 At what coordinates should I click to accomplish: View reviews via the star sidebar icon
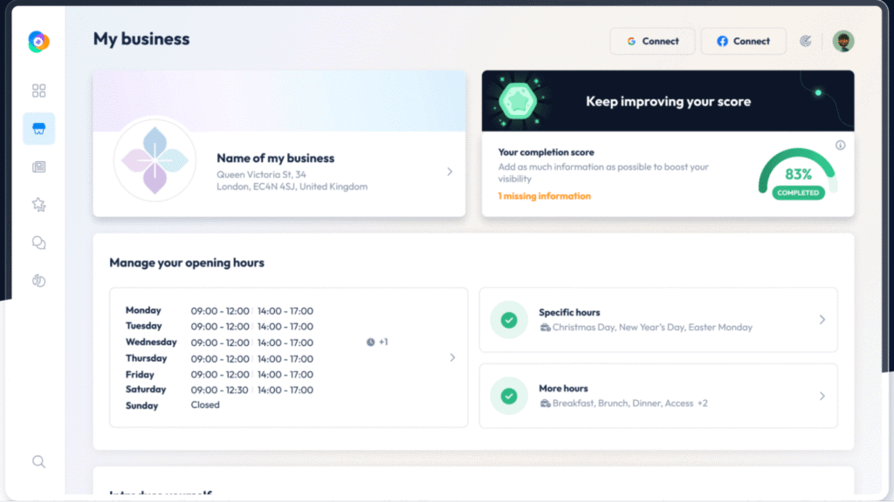click(38, 204)
